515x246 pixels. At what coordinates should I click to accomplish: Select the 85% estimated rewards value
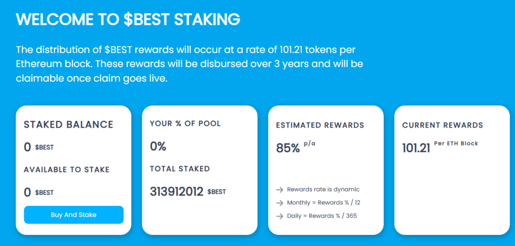(288, 148)
